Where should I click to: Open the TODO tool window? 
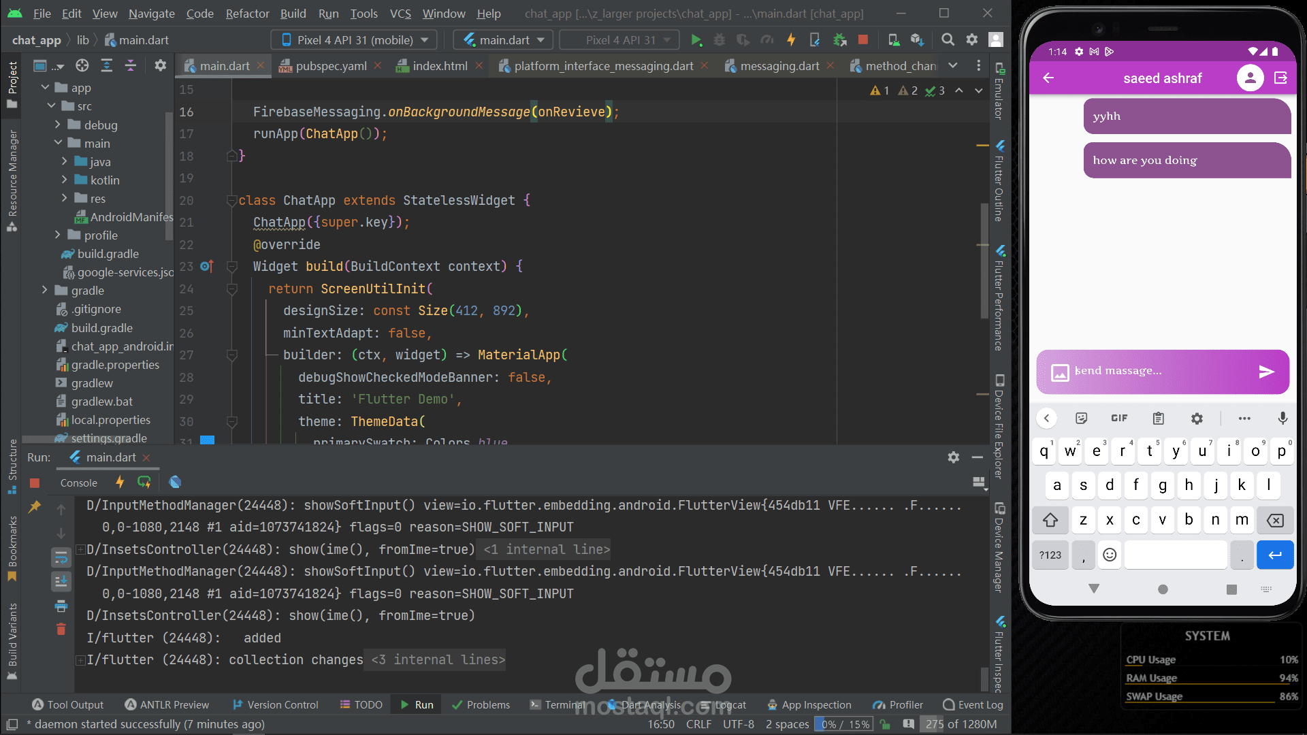[x=361, y=704]
